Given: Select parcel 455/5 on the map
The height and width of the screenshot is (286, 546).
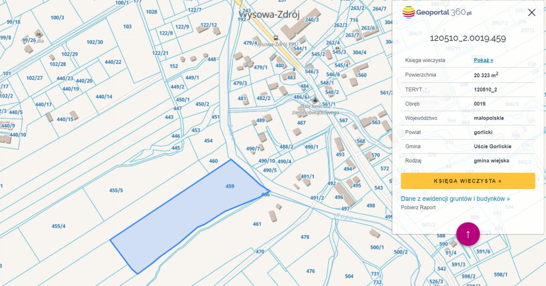Looking at the screenshot, I should click(116, 190).
